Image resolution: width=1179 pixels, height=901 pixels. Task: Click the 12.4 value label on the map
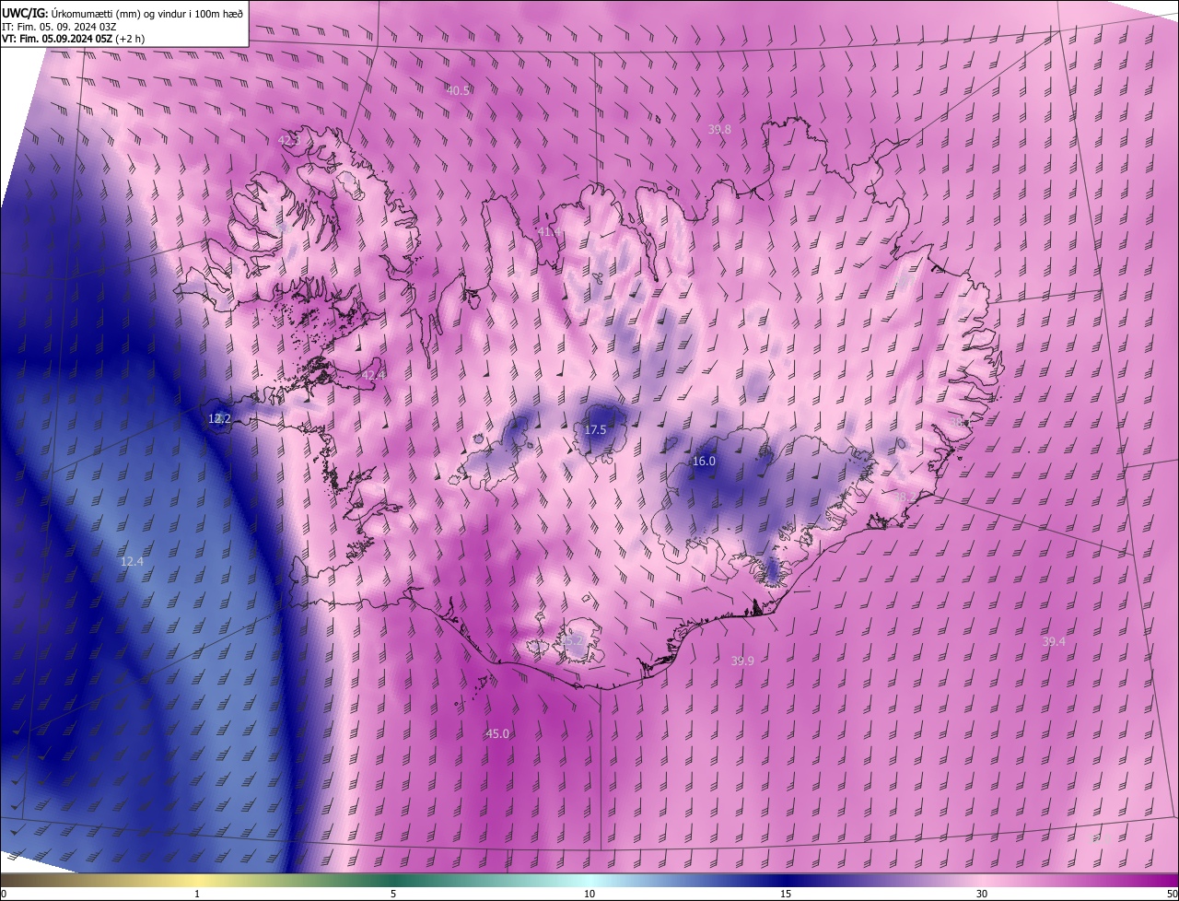coord(132,561)
